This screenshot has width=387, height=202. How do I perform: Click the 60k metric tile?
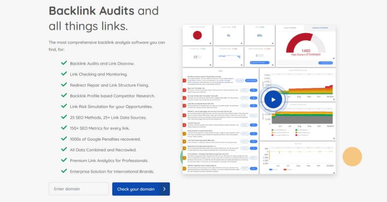[x=259, y=35]
